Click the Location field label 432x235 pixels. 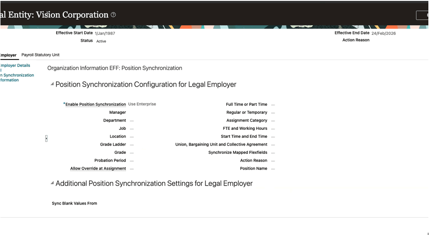[118, 136]
